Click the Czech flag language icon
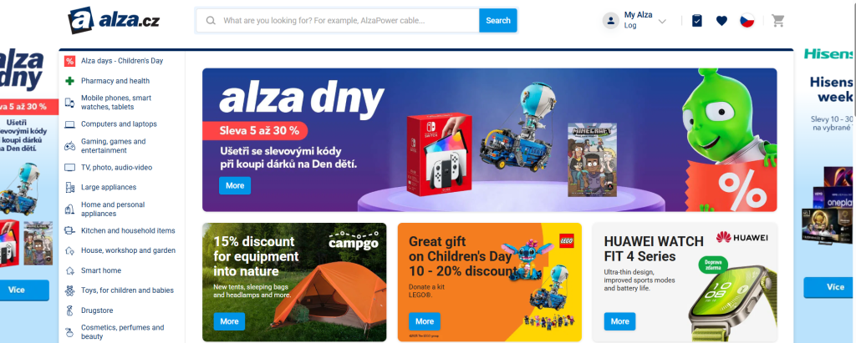 tap(746, 21)
